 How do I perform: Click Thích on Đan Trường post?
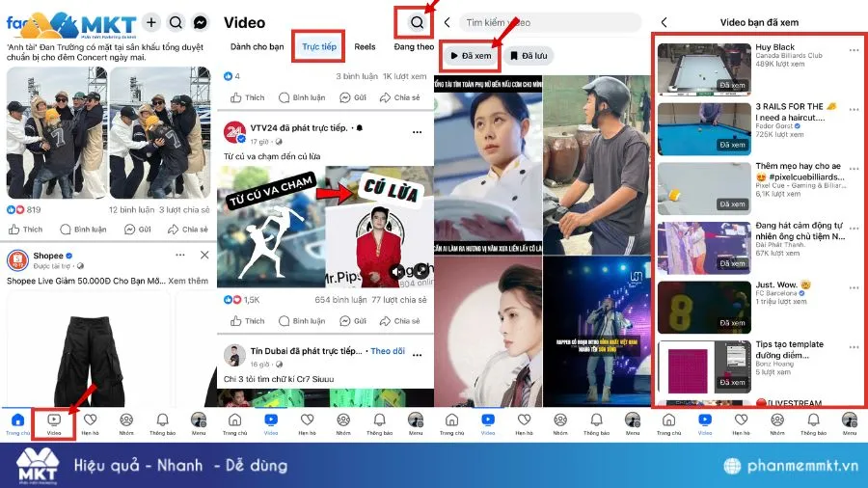click(25, 230)
